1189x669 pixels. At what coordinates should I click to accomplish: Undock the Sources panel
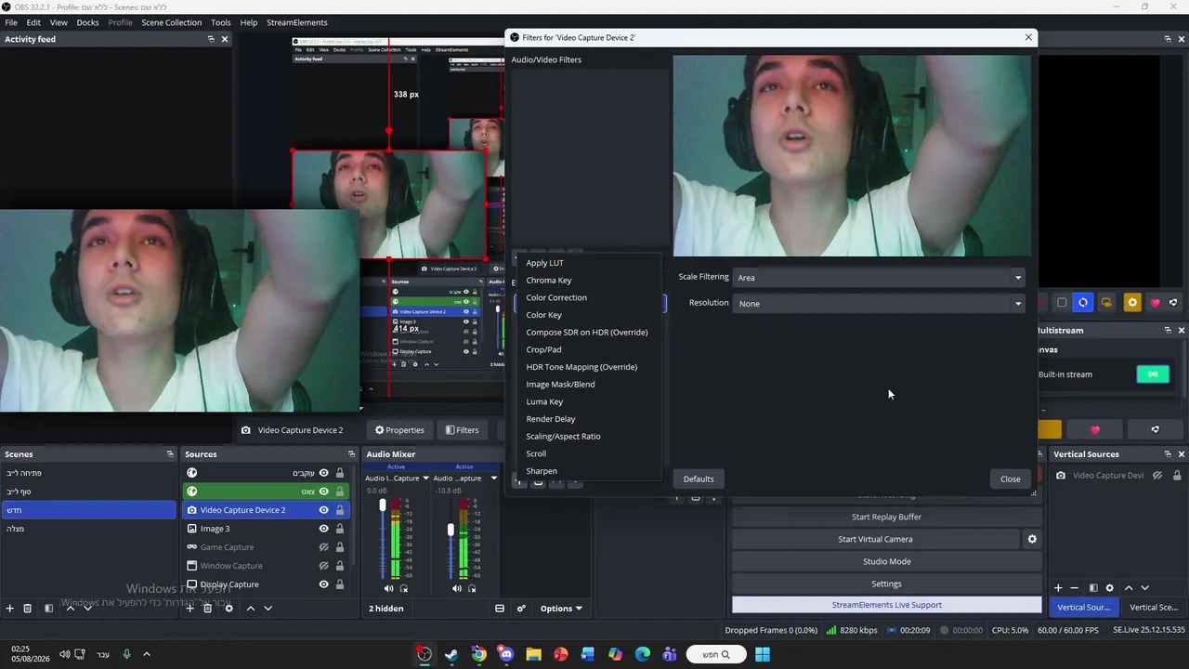(x=351, y=454)
